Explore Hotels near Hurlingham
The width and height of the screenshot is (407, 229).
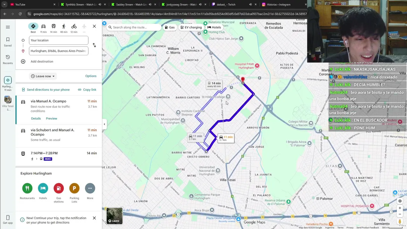[43, 191]
